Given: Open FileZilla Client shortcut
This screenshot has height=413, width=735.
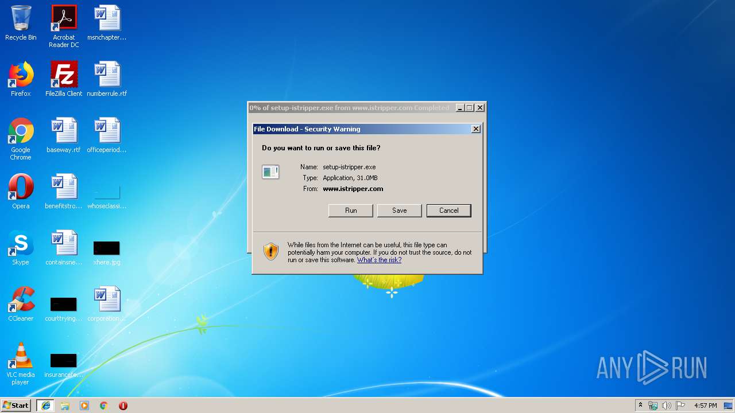Looking at the screenshot, I should tap(64, 79).
